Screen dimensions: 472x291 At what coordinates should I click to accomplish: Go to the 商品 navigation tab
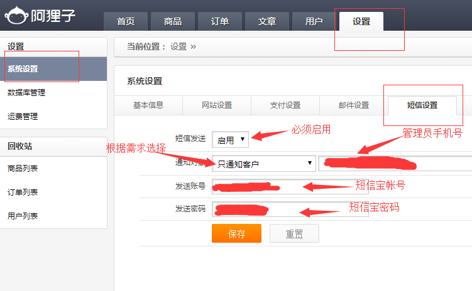173,21
